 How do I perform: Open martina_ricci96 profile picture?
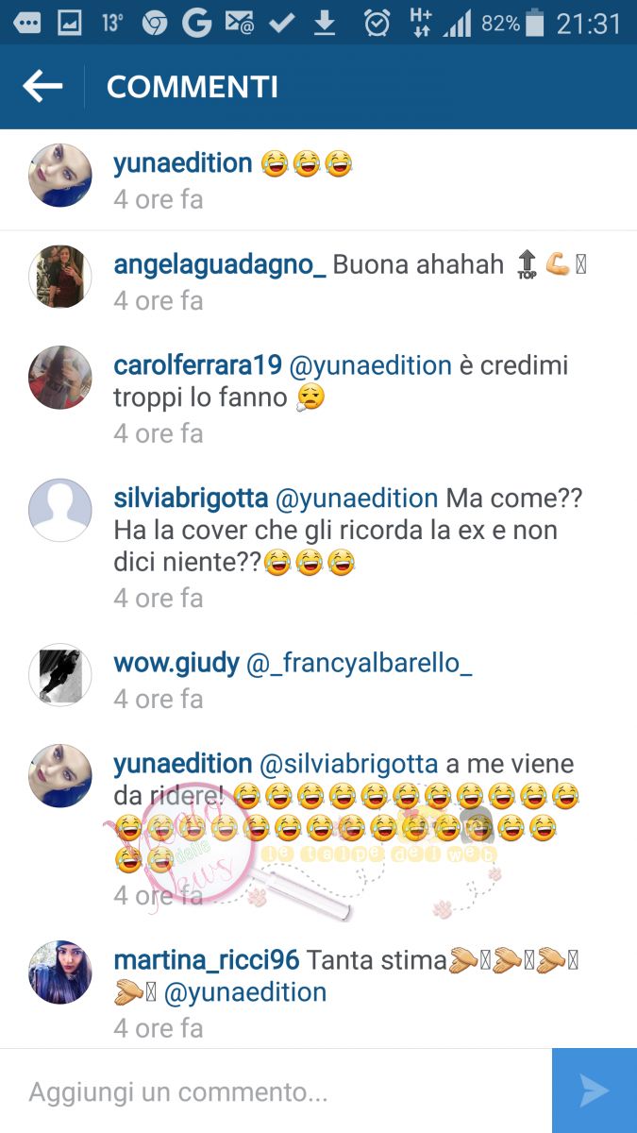click(x=60, y=972)
